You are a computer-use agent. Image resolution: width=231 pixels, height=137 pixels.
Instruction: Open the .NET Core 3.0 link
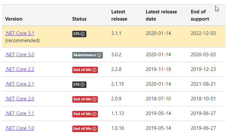point(20,55)
